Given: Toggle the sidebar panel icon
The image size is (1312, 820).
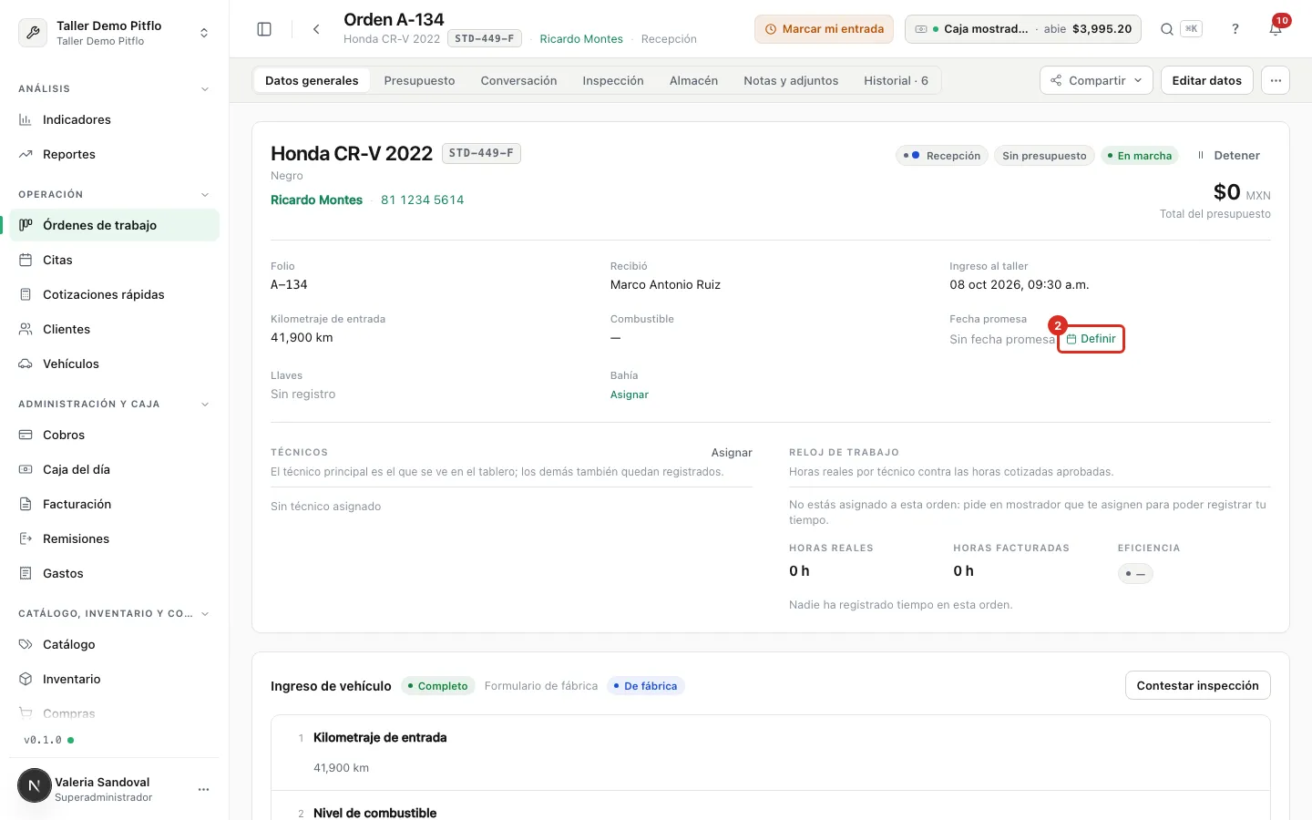Looking at the screenshot, I should pyautogui.click(x=264, y=29).
